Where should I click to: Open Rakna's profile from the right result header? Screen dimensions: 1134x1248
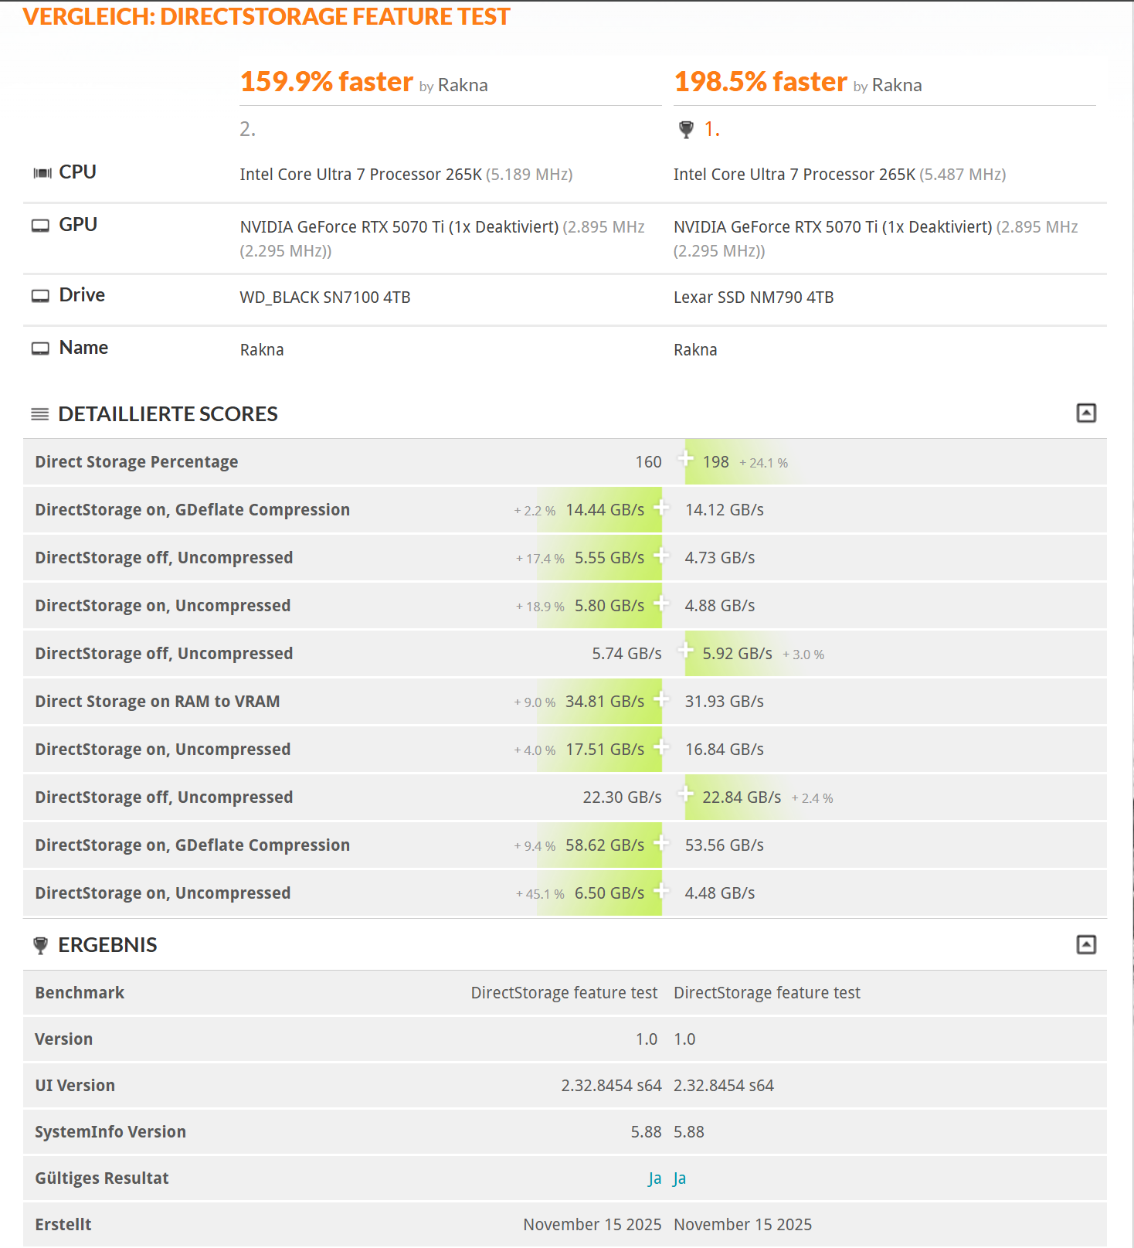[897, 85]
